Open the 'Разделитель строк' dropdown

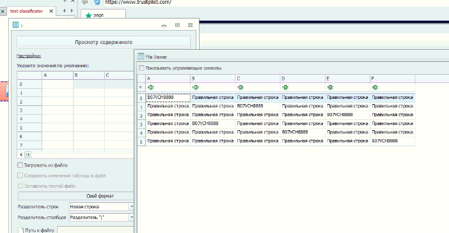131,206
